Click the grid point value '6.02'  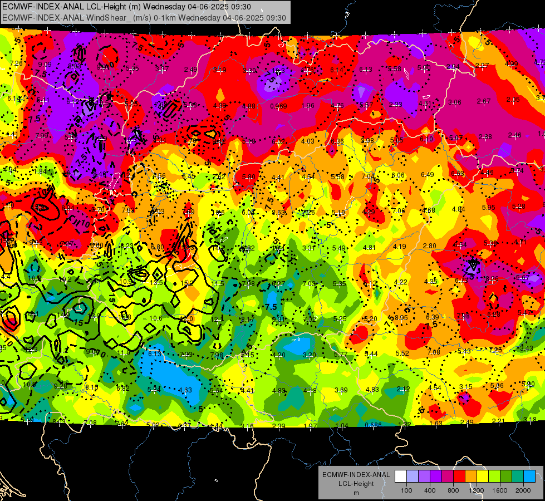278,141
